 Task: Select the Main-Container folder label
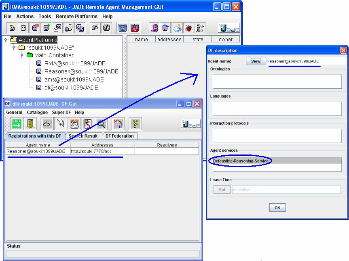54,55
